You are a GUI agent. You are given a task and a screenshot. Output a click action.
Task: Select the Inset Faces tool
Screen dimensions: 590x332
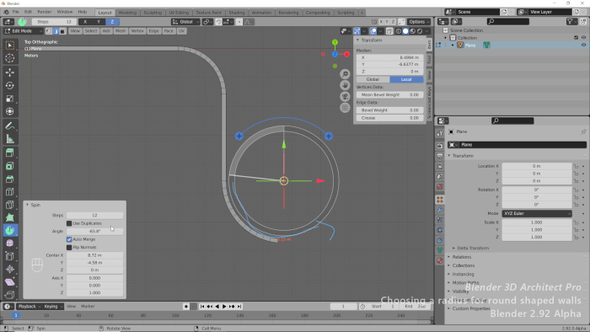pyautogui.click(x=10, y=166)
